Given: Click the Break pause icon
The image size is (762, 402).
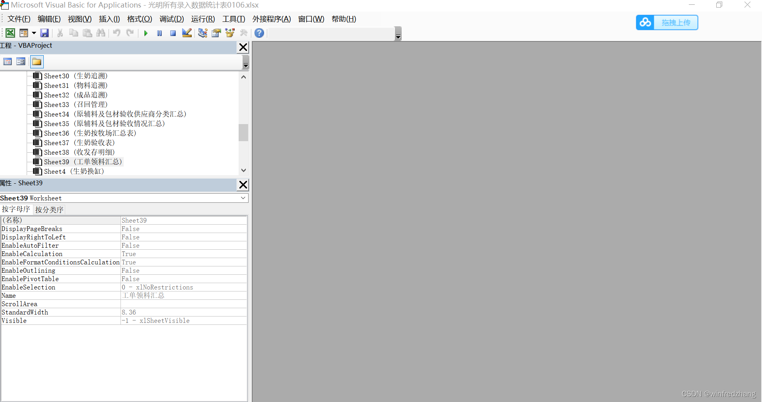Looking at the screenshot, I should [x=159, y=33].
